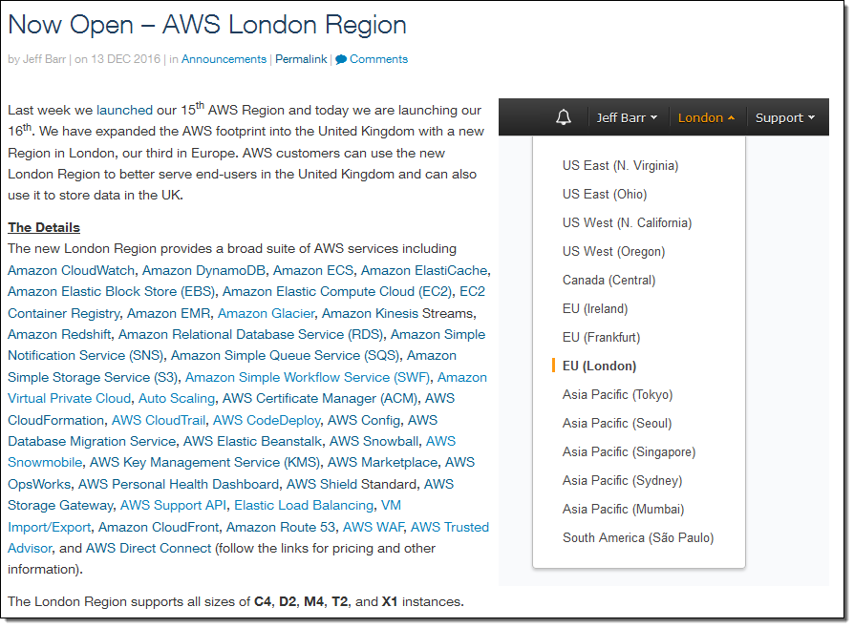Open the AWS CodeDeploy link
This screenshot has height=628, width=854.
tap(267, 420)
